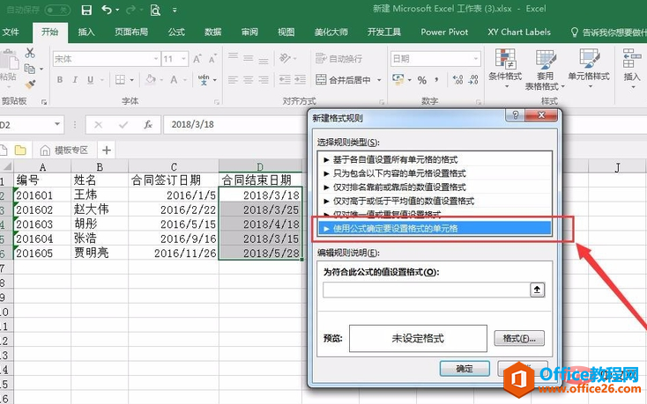Screen dimensions: 647x404
Task: Increase font size with larger A icon
Action: click(x=197, y=59)
